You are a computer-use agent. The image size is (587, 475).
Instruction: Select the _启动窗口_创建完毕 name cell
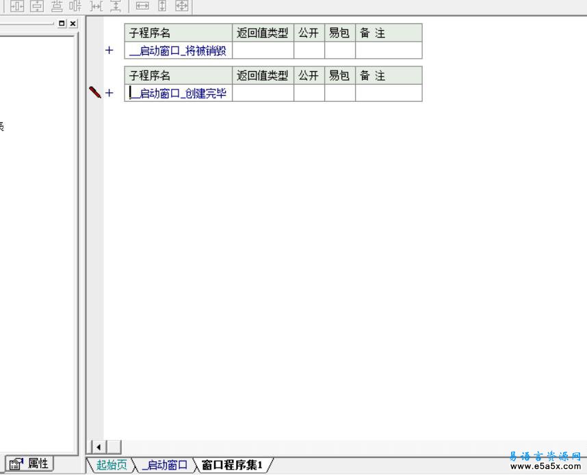[179, 93]
